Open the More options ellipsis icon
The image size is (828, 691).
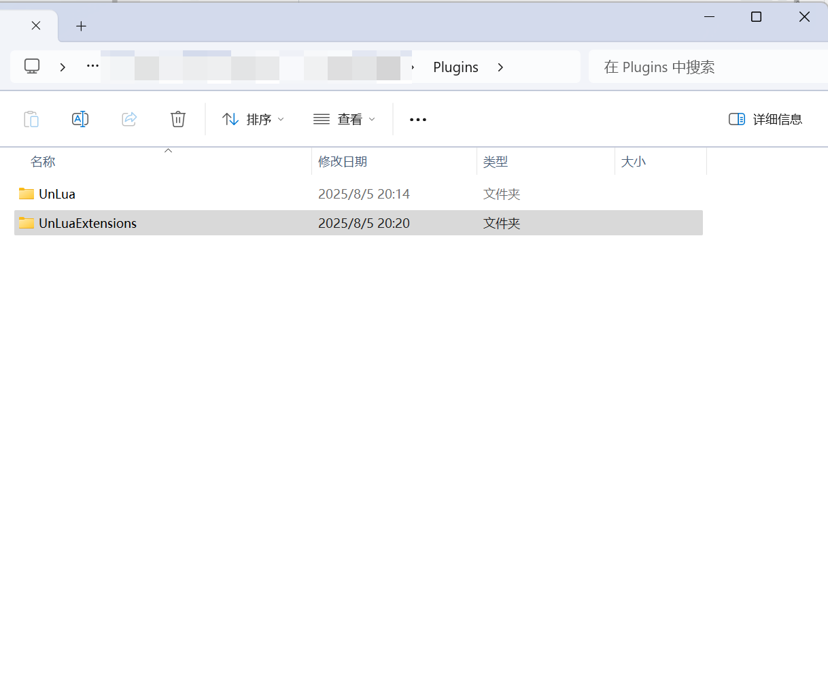pos(417,119)
